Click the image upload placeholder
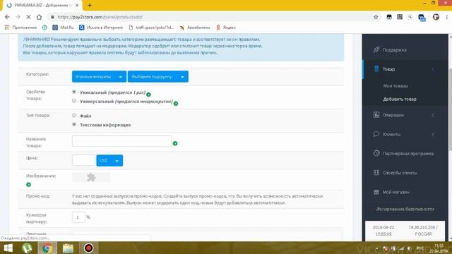 click(x=91, y=177)
